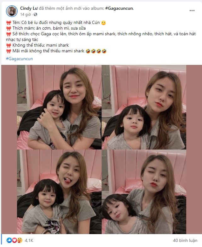Click the laughing emojis after mami shark
This screenshot has height=247, width=202.
(96, 51)
